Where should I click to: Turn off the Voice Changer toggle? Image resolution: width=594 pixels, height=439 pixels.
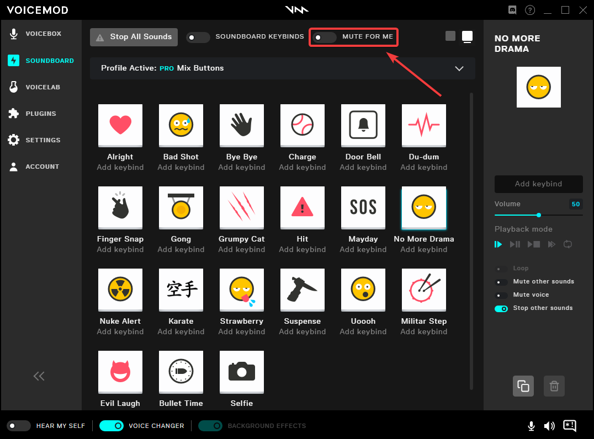pyautogui.click(x=112, y=426)
